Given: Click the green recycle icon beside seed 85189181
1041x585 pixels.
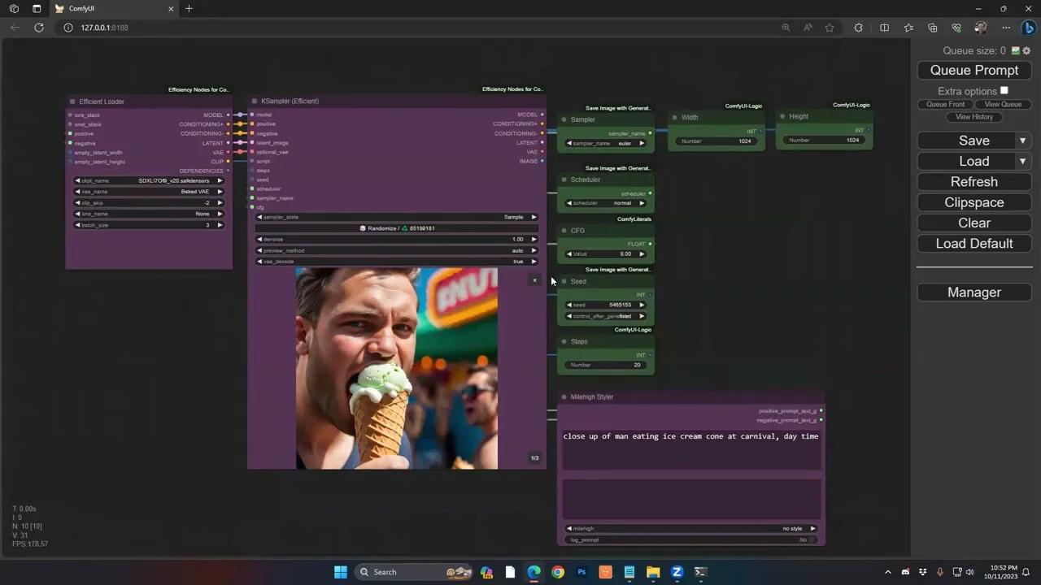Looking at the screenshot, I should 405,228.
